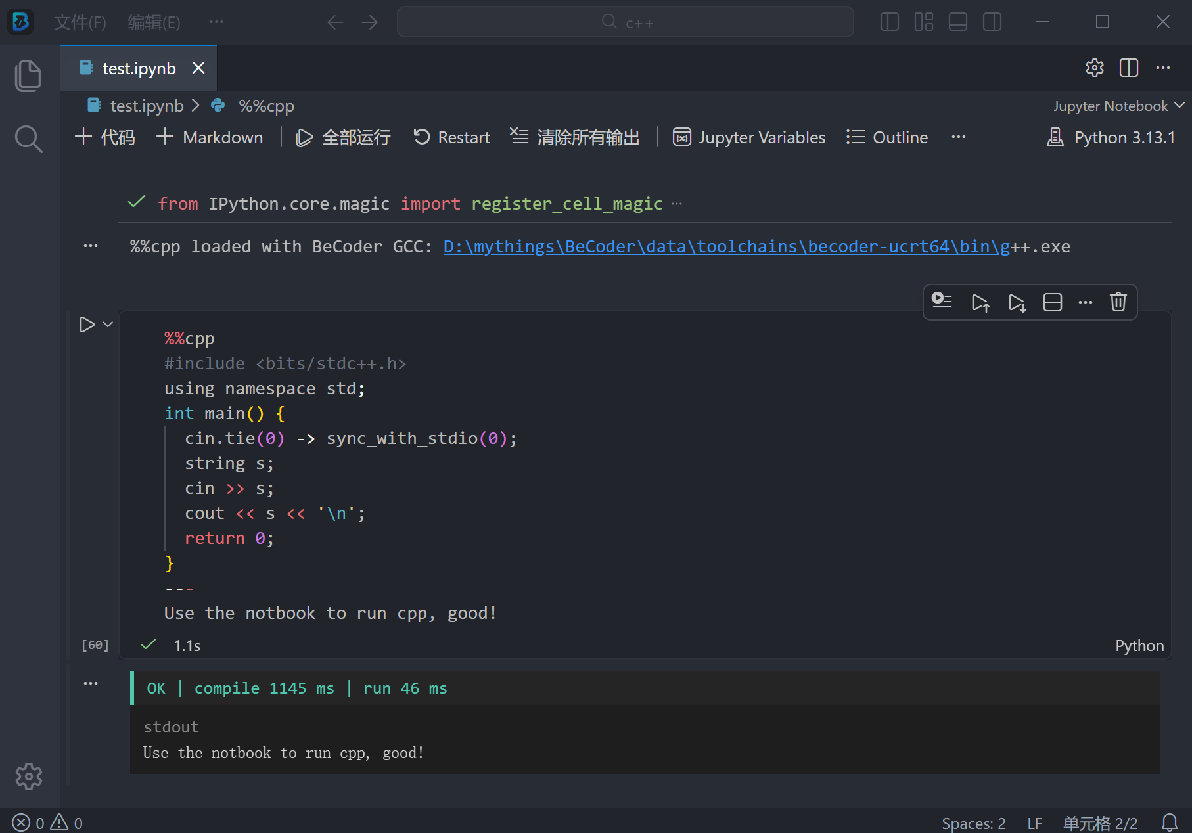Viewport: 1192px width, 833px height.
Task: Toggle secondary side bar layout icon
Action: tap(992, 22)
